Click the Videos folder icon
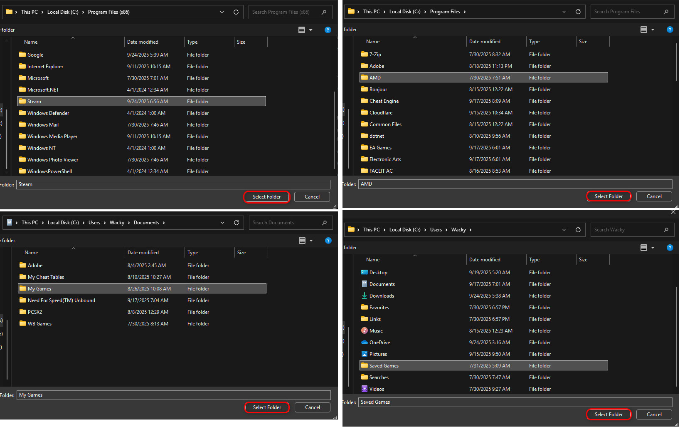The height and width of the screenshot is (427, 680). pyautogui.click(x=364, y=389)
